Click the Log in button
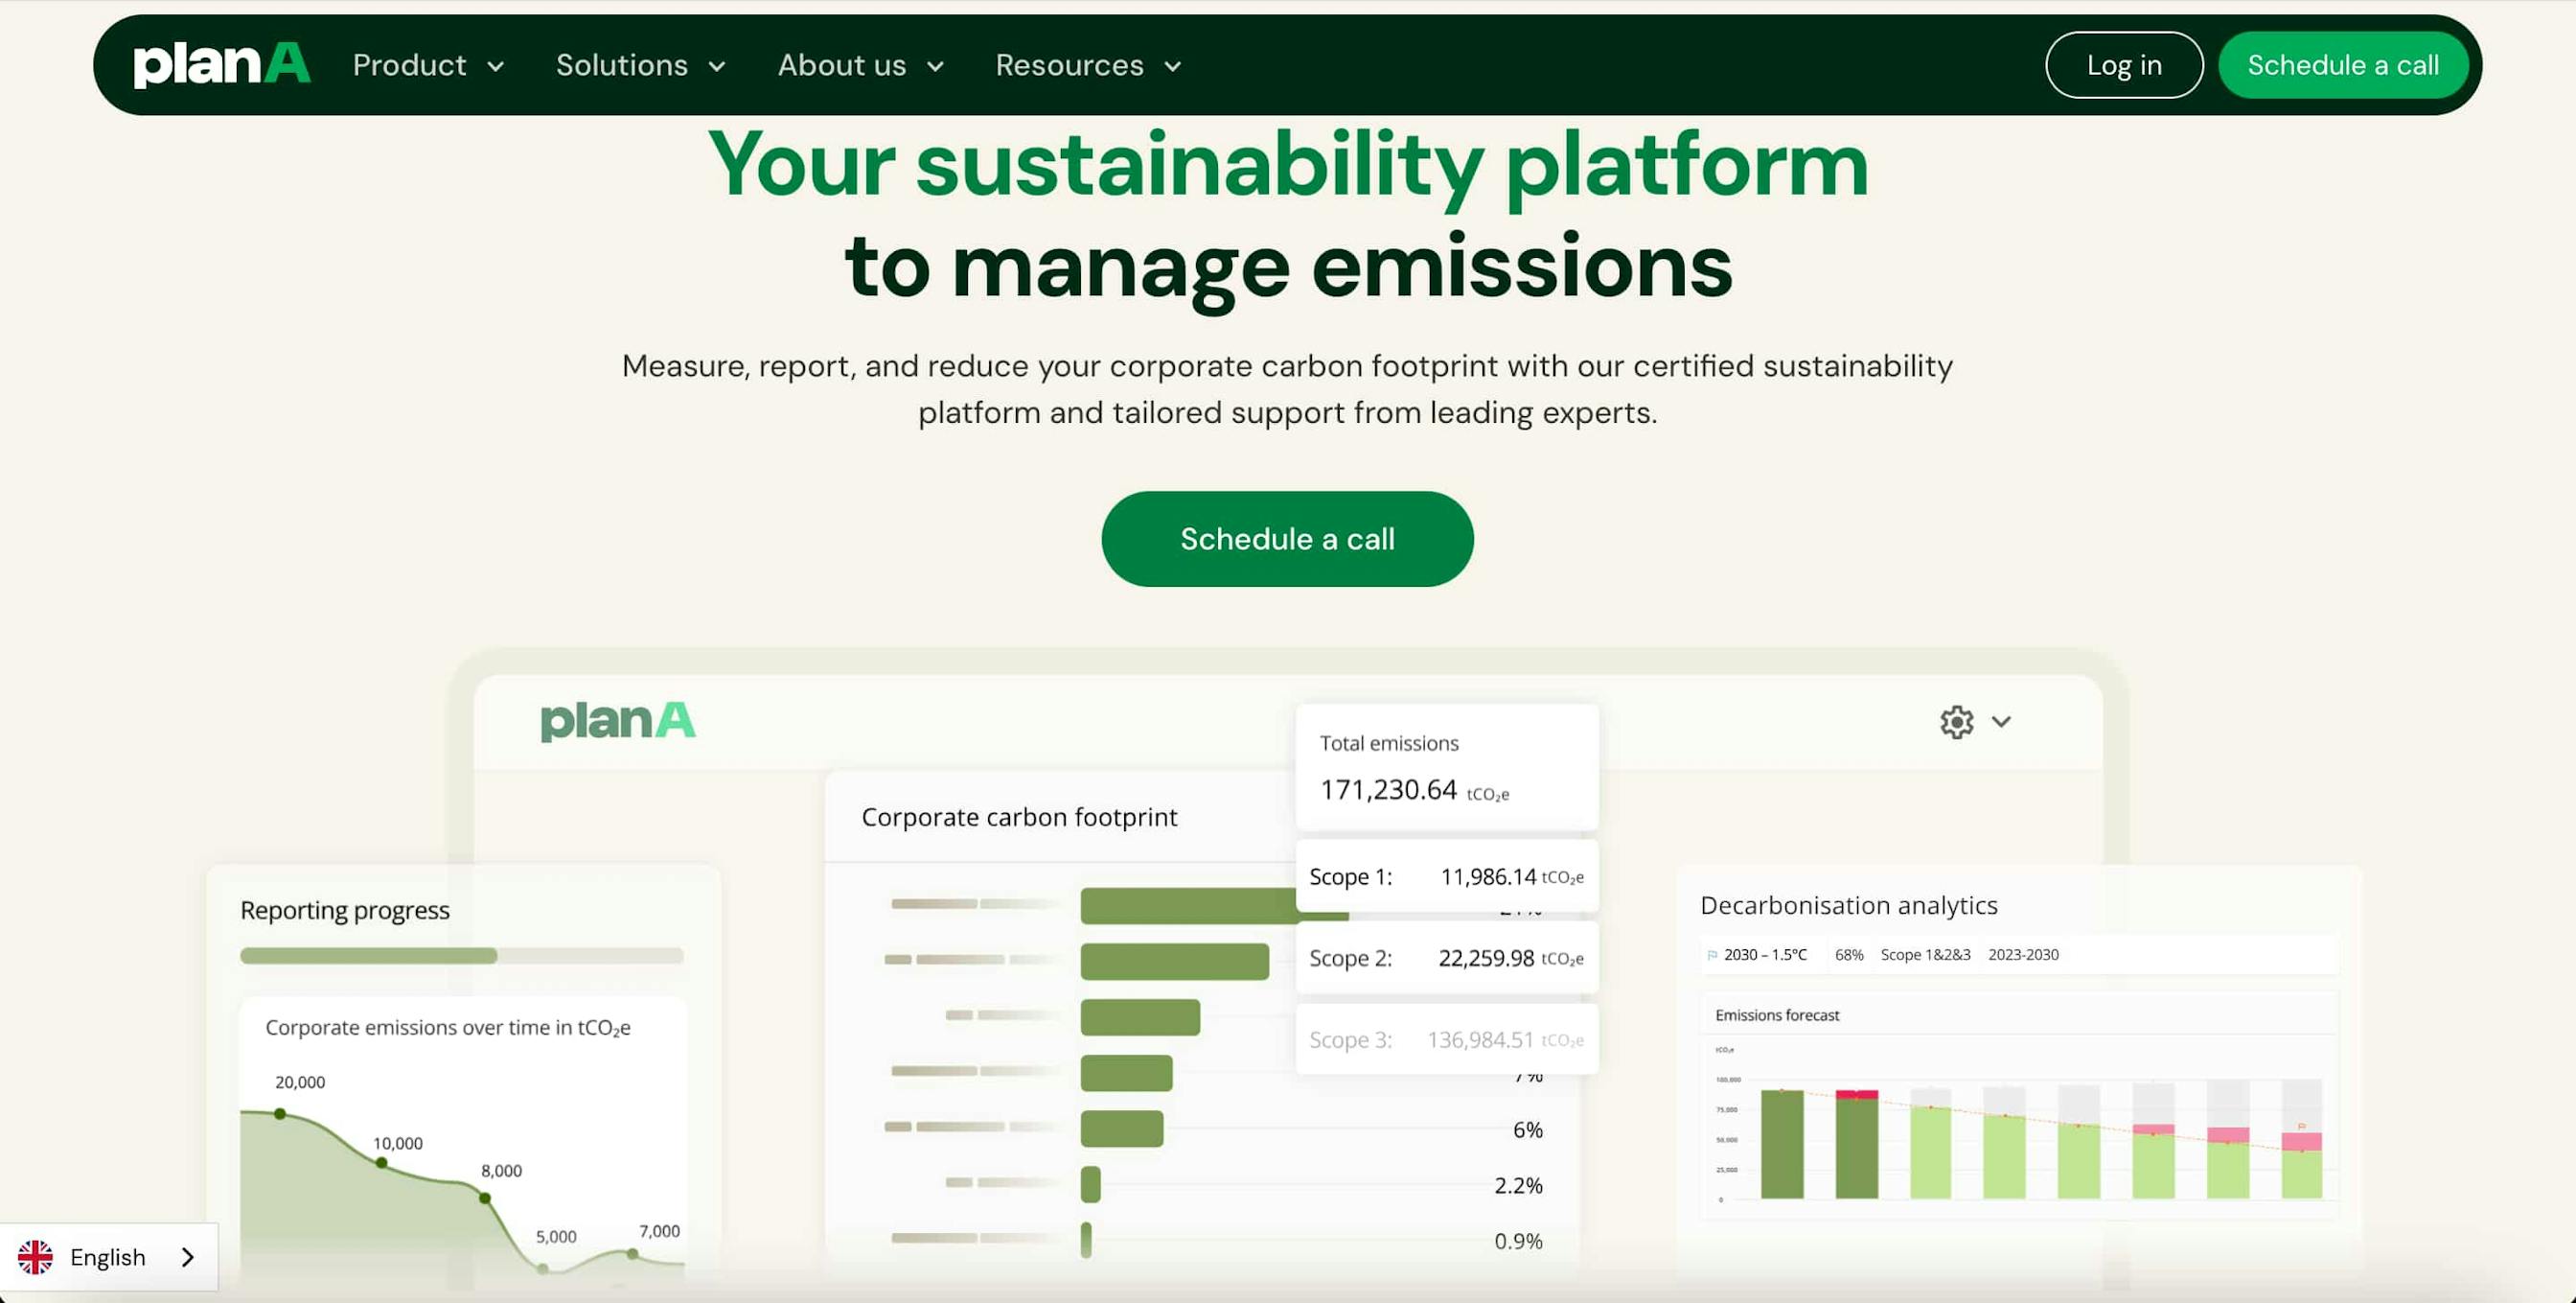This screenshot has width=2576, height=1303. [x=2123, y=65]
